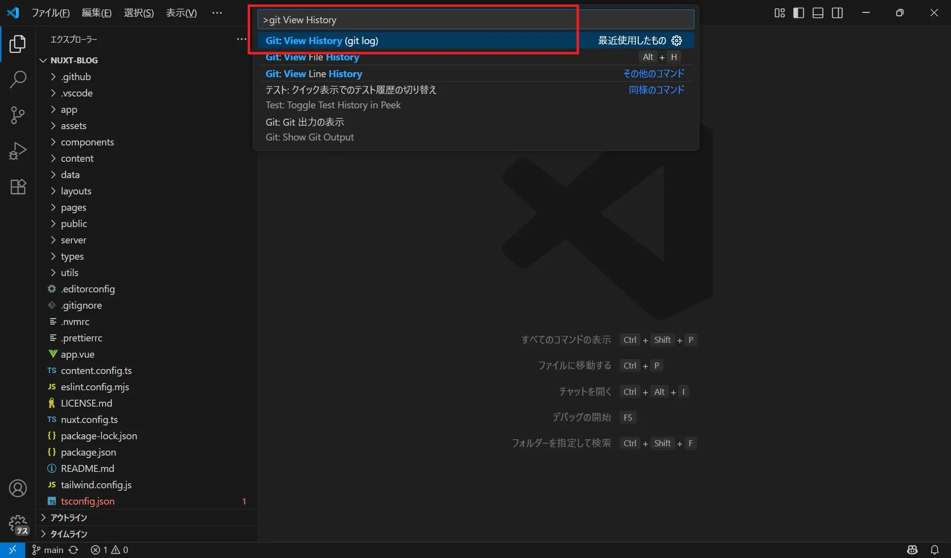Open tsconfig.json file
Screen dimensions: 951x558
tap(147, 501)
